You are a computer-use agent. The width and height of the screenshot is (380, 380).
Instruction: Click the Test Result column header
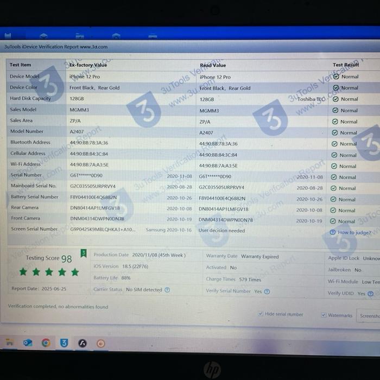pos(346,65)
